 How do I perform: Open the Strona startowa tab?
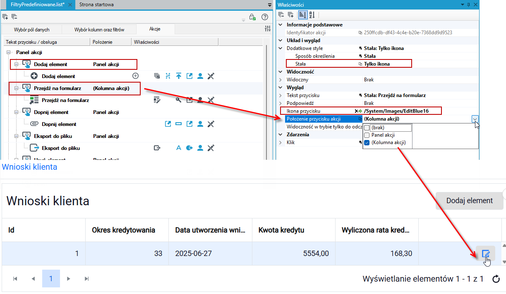(97, 5)
